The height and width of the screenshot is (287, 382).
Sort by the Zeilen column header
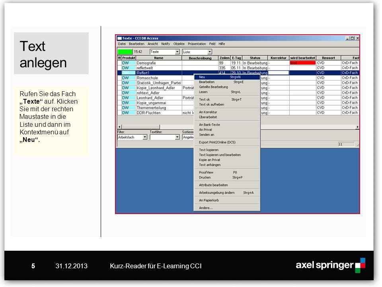click(224, 58)
